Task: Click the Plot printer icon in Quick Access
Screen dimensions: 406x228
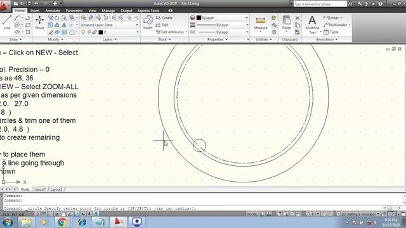Action: (x=55, y=4)
